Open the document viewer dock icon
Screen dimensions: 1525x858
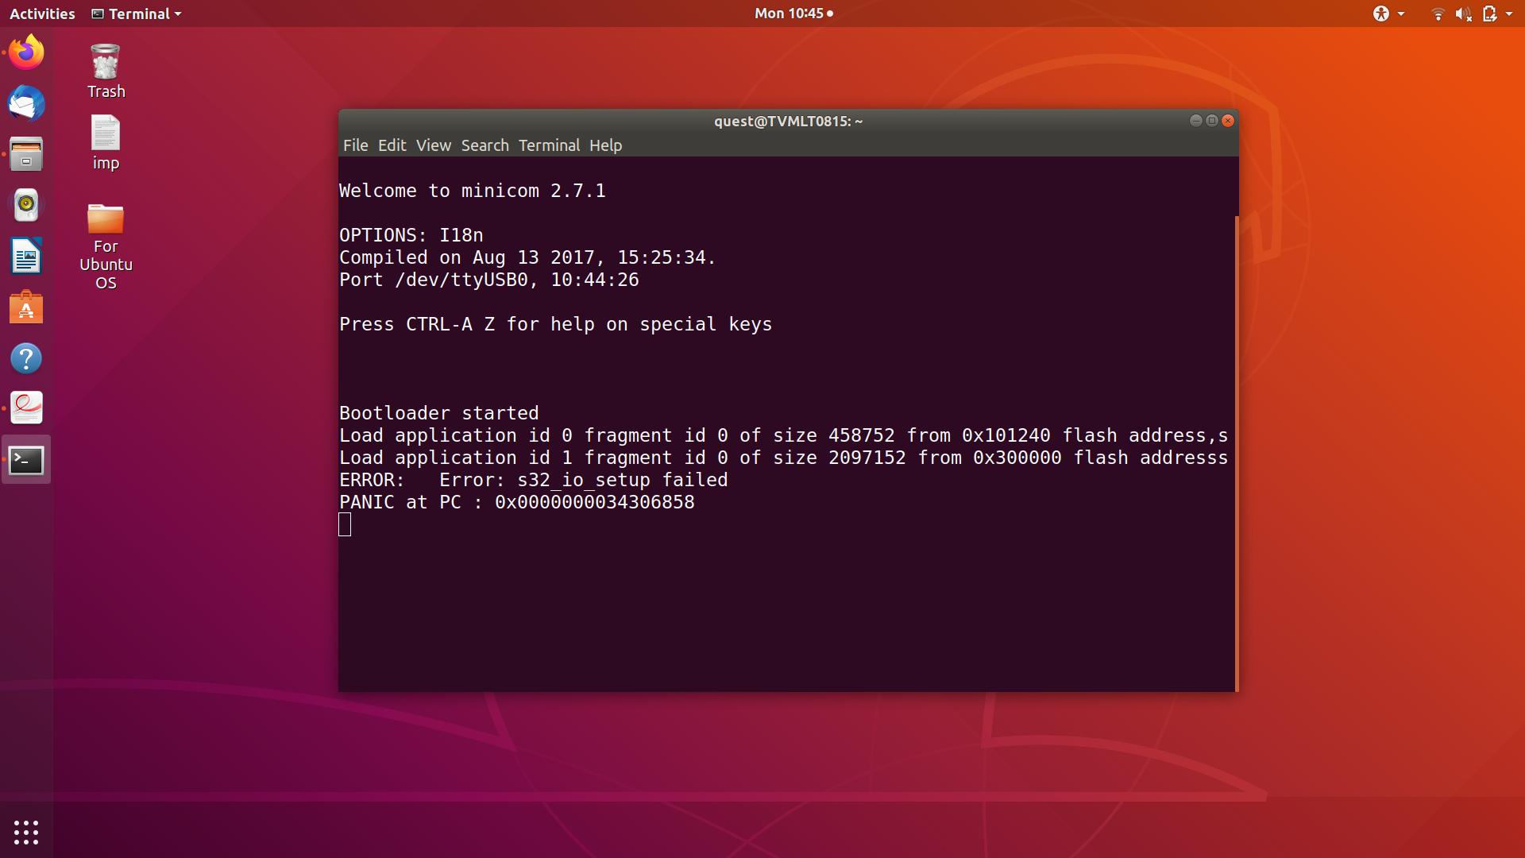[26, 408]
